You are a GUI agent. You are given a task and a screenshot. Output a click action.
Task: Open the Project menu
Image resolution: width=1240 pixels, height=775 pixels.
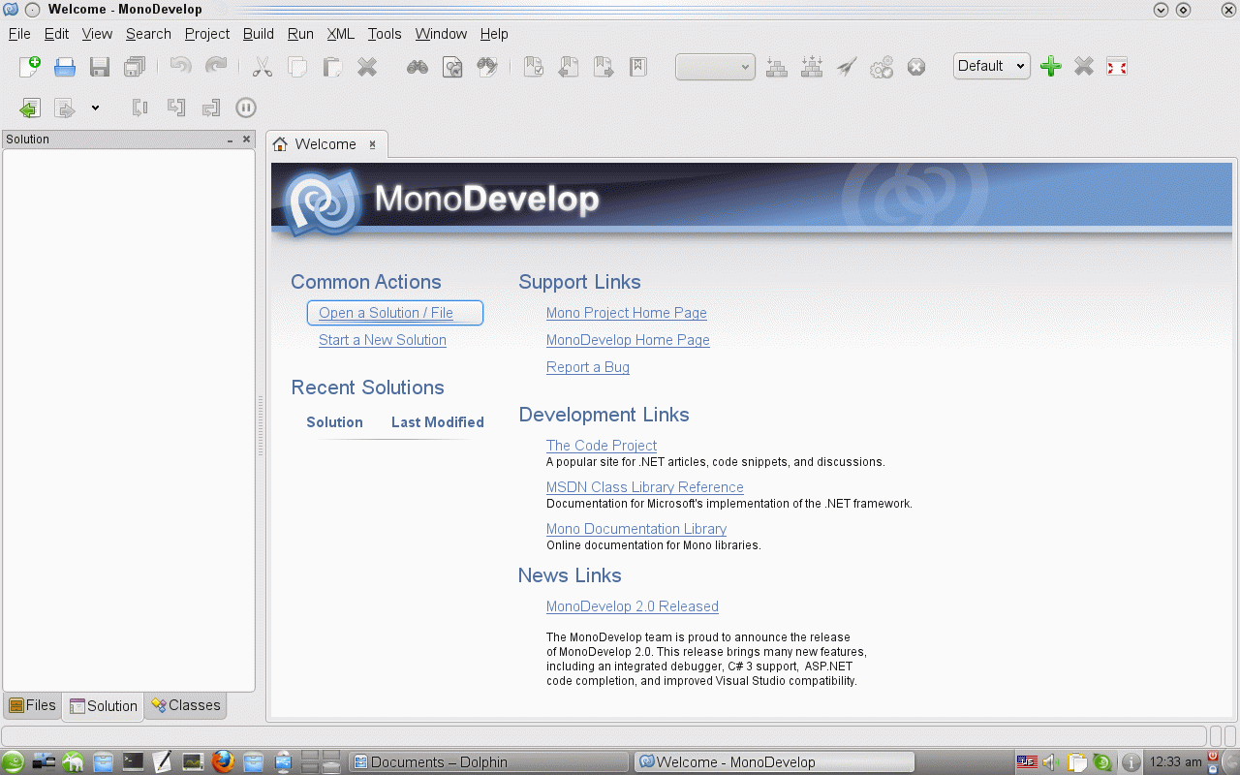(207, 34)
